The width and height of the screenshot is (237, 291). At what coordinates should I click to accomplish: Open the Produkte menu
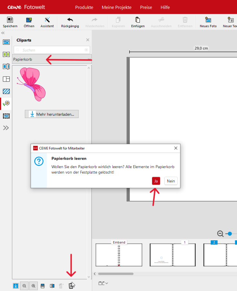click(x=84, y=7)
